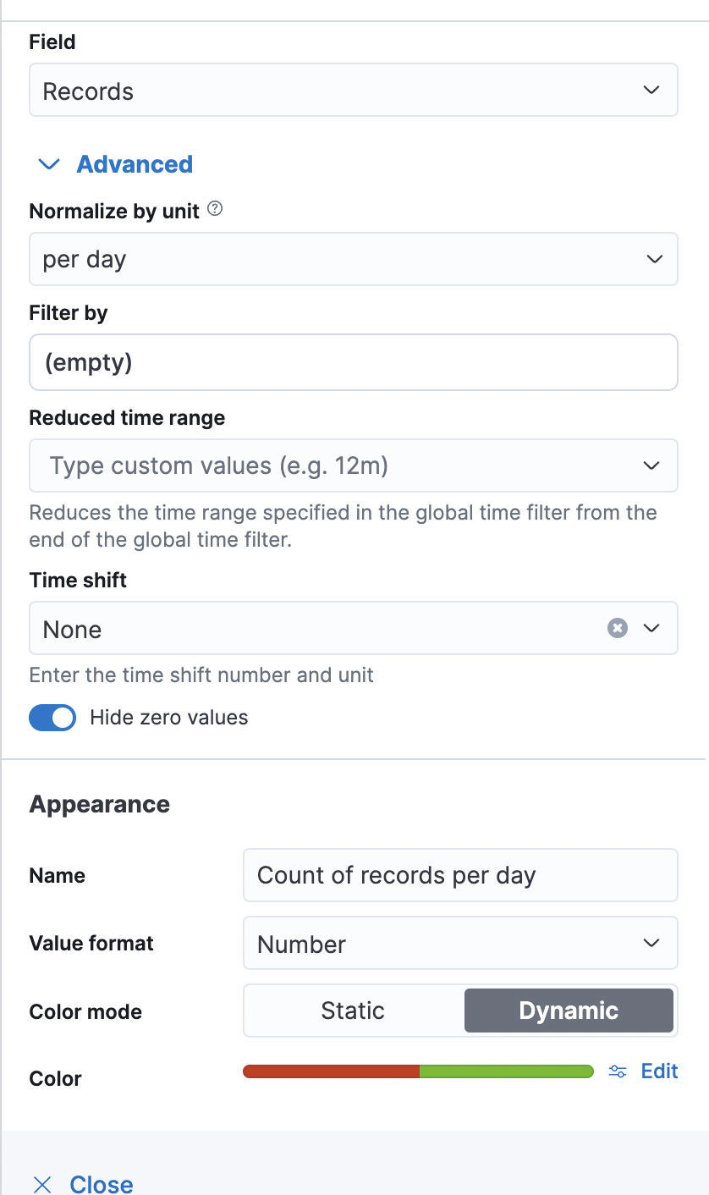Image resolution: width=709 pixels, height=1195 pixels.
Task: Click the chevron on the Time shift selector
Action: (649, 628)
